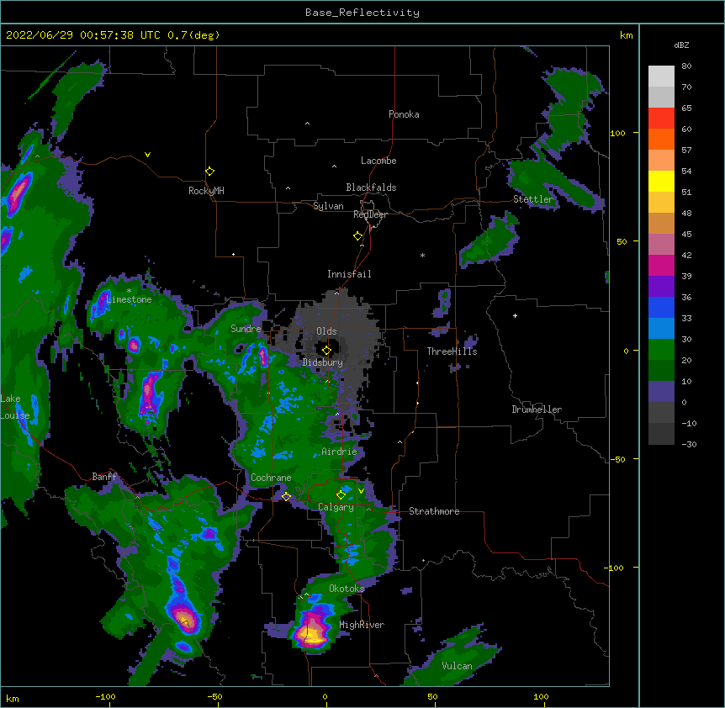Click the yellow diamond marker beside RockyMH
Screen dimensions: 725x708
(x=209, y=172)
